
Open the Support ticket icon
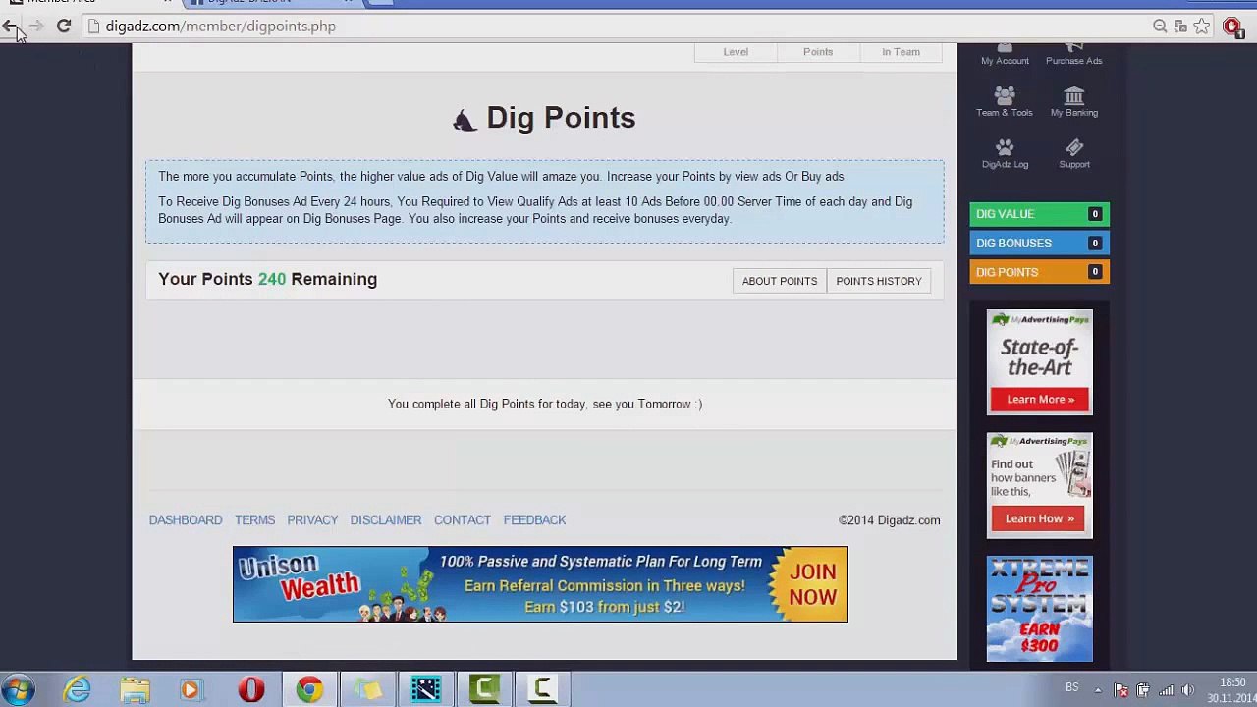[1074, 153]
